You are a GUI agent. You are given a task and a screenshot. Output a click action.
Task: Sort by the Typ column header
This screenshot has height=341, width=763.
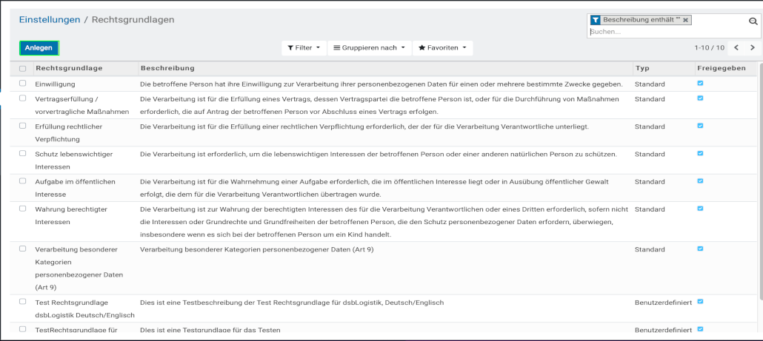coord(642,68)
